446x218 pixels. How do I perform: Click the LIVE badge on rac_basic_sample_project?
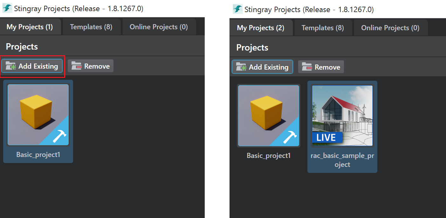click(x=327, y=138)
